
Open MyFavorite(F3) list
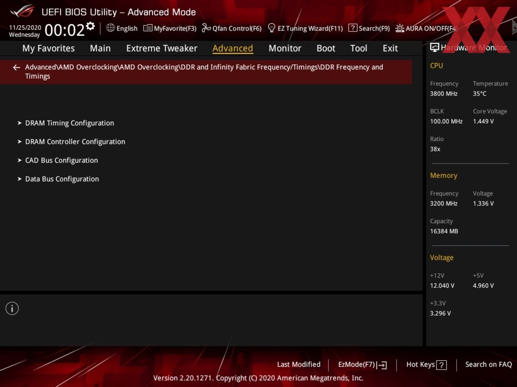click(x=170, y=28)
